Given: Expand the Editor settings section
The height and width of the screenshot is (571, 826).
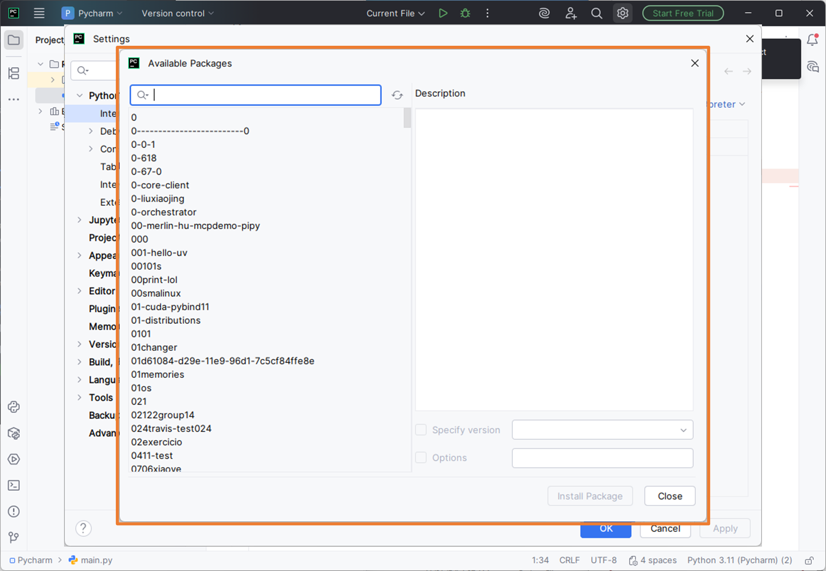Looking at the screenshot, I should point(79,291).
